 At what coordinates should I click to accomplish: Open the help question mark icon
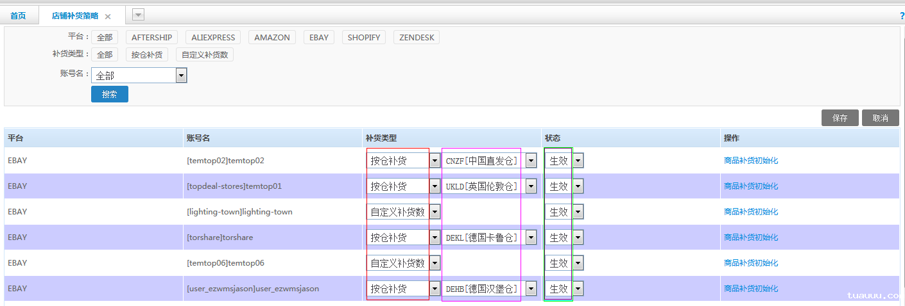[902, 16]
